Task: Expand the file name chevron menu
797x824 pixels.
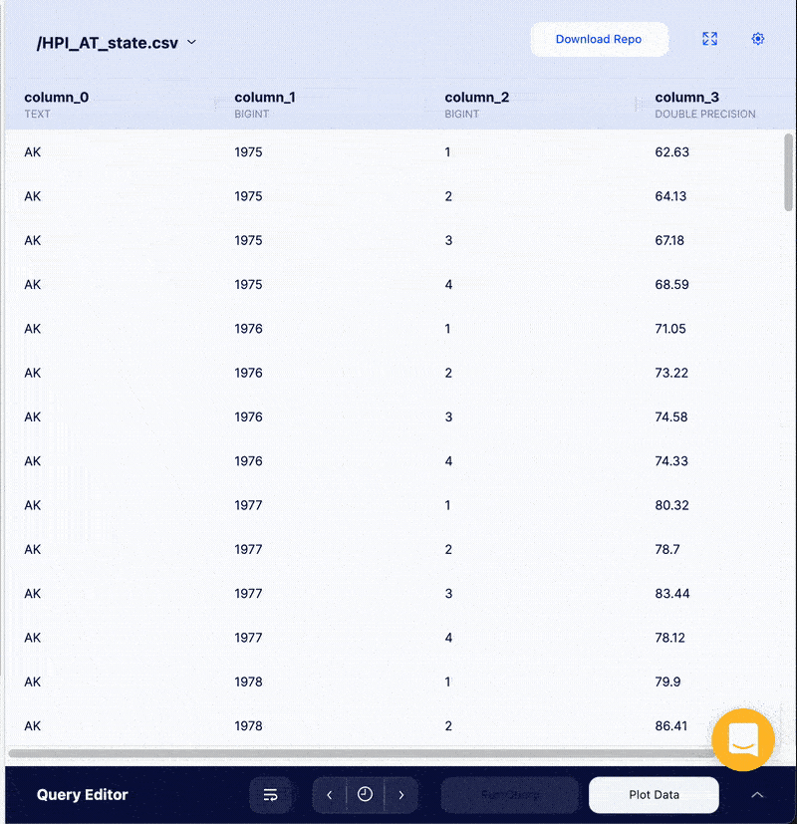Action: [x=192, y=43]
